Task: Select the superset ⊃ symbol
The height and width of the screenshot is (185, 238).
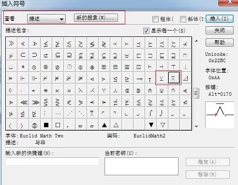Action: [34, 55]
